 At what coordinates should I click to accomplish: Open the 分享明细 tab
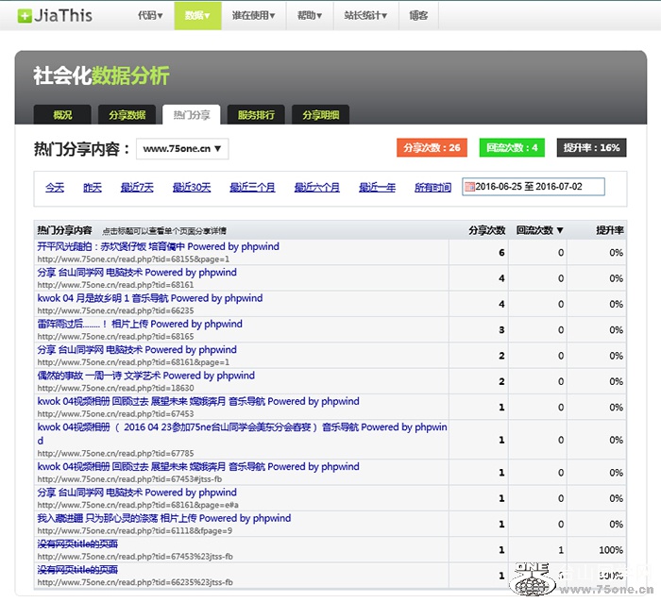320,115
